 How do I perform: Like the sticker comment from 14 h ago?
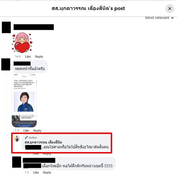tap(28, 57)
